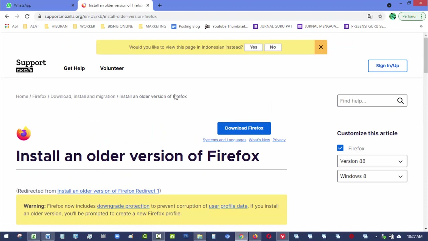The image size is (428, 241).
Task: Close the WhatsApp tab
Action: (x=73, y=5)
